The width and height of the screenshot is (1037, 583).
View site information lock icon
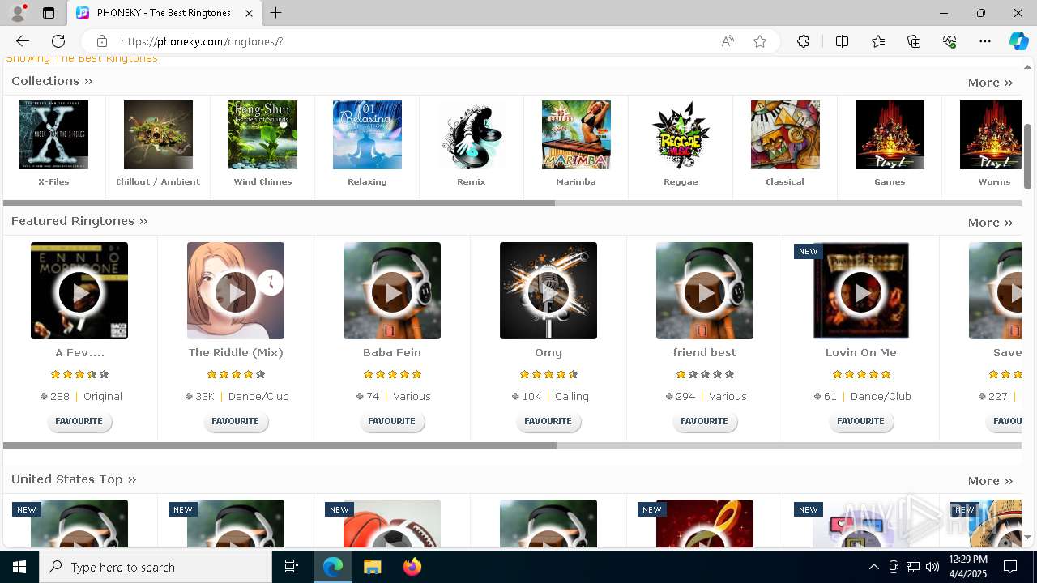[101, 41]
